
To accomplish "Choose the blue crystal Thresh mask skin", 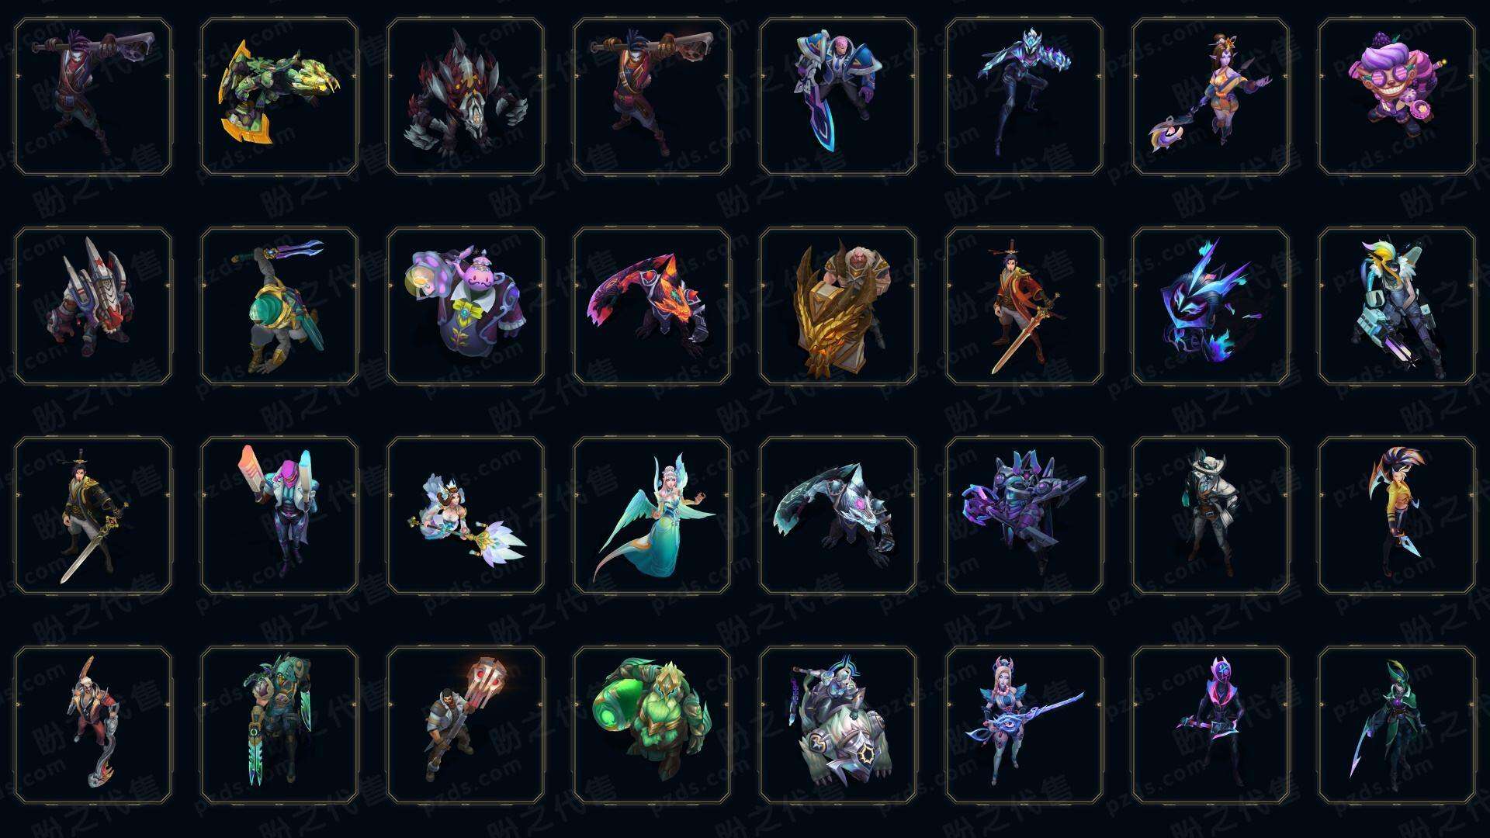I will pyautogui.click(x=1211, y=306).
